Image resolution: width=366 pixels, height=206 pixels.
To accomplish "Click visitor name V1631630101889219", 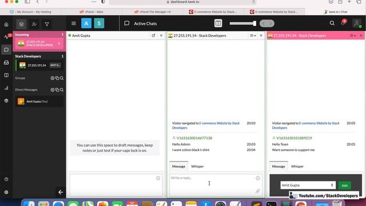I will tap(294, 138).
